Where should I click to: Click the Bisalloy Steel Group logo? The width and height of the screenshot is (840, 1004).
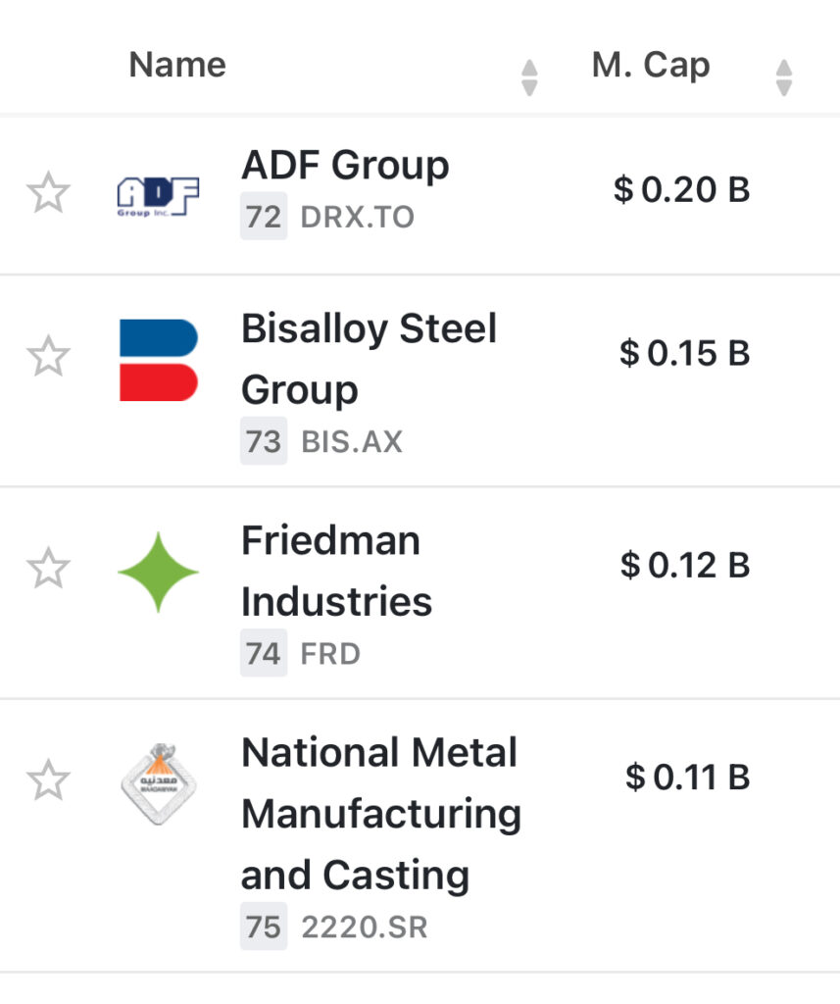pyautogui.click(x=158, y=360)
